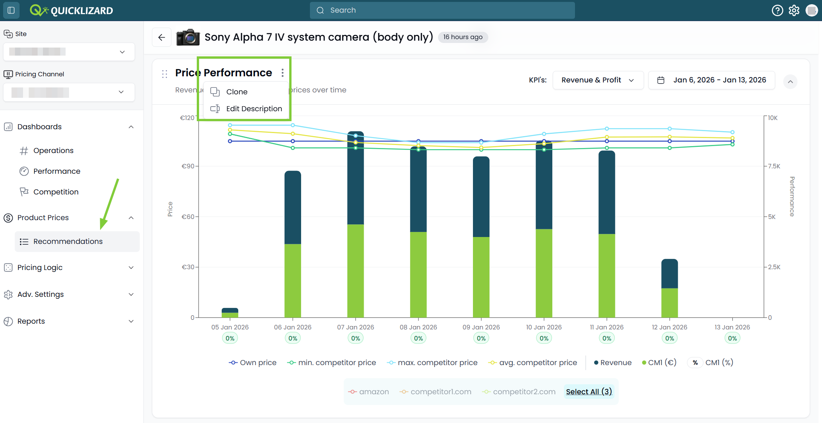Image resolution: width=822 pixels, height=423 pixels.
Task: Toggle the Own price legend series
Action: (253, 362)
